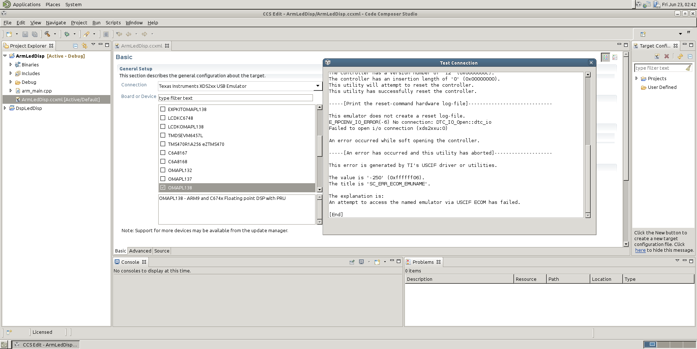
Task: Click the Build hammer icon
Action: [47, 34]
